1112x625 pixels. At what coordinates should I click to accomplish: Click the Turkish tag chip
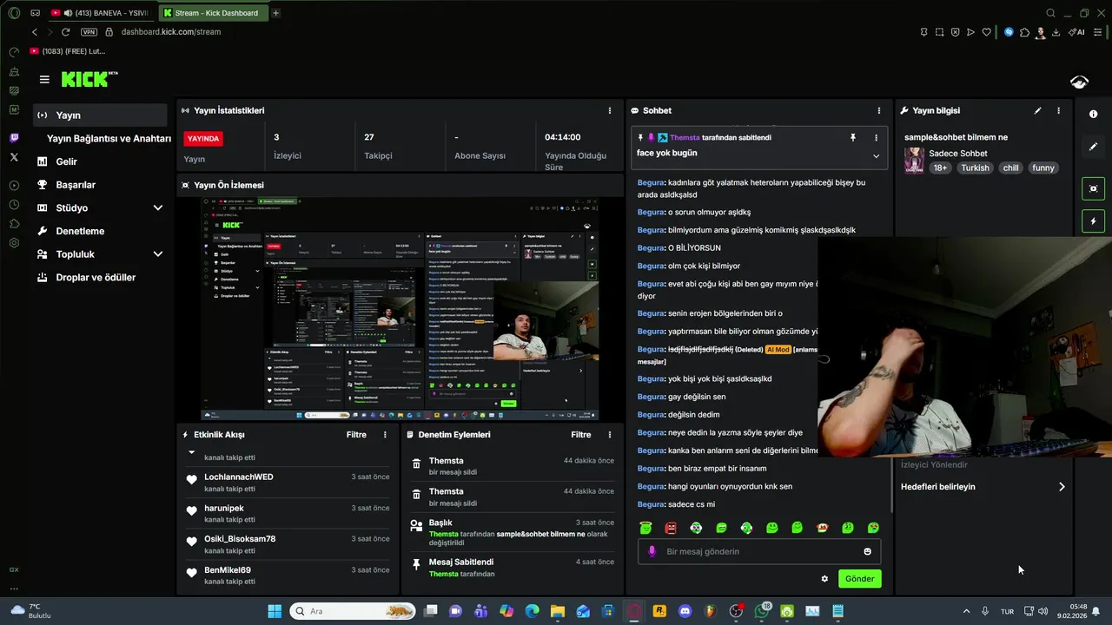(x=975, y=168)
